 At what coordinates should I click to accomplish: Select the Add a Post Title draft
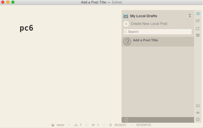click(x=158, y=42)
